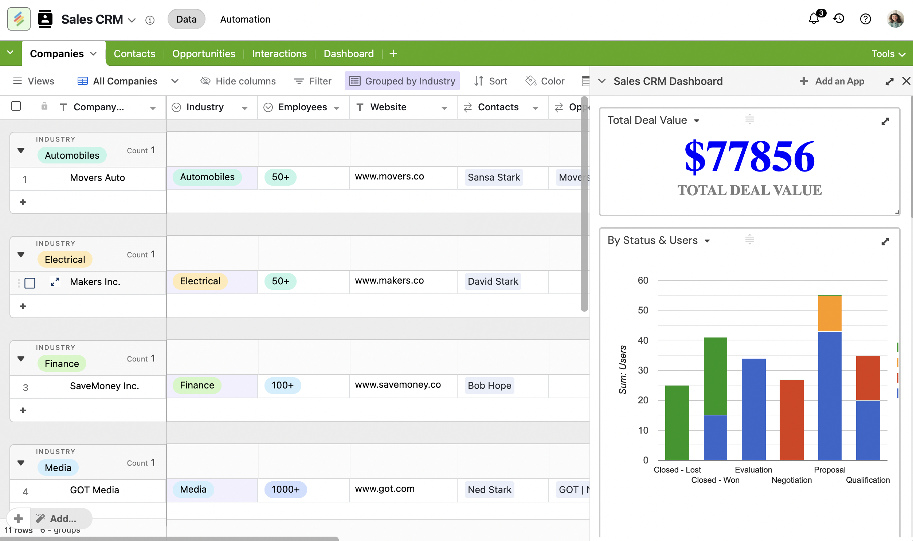Open the notifications bell icon
The width and height of the screenshot is (913, 541).
click(814, 19)
